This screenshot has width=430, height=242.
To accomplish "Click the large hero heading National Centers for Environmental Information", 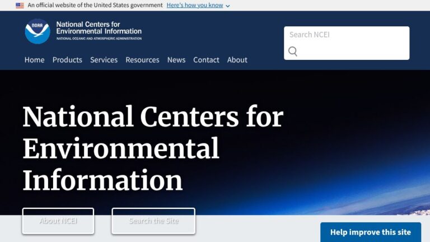I will click(153, 148).
